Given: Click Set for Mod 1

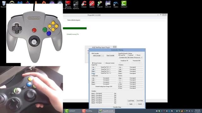Looking at the screenshot, I should (115, 94).
